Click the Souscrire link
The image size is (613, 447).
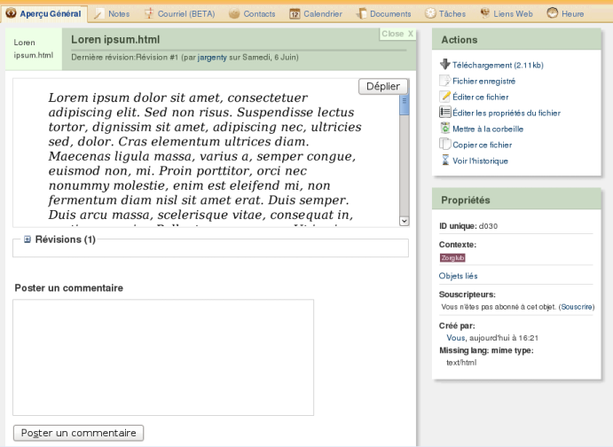[x=577, y=307]
